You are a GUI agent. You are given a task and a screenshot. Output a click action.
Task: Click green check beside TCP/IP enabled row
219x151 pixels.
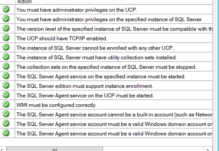[x=6, y=38]
